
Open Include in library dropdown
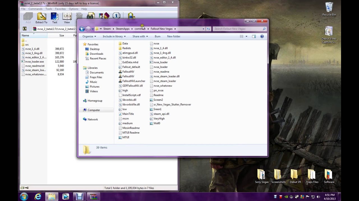click(114, 36)
